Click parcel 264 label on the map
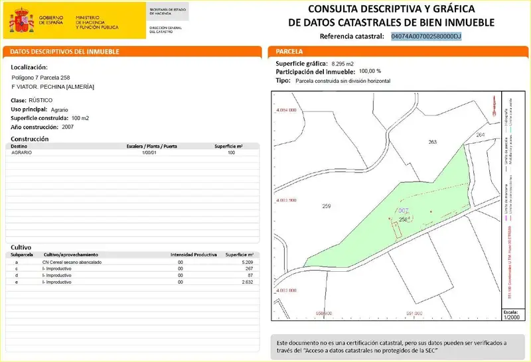 480,135
